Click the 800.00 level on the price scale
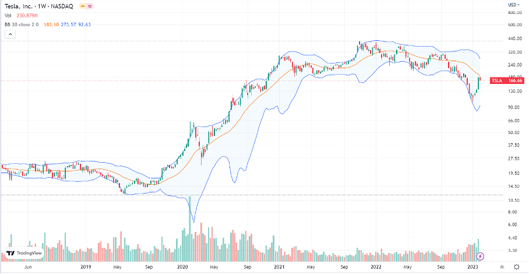 pos(514,12)
